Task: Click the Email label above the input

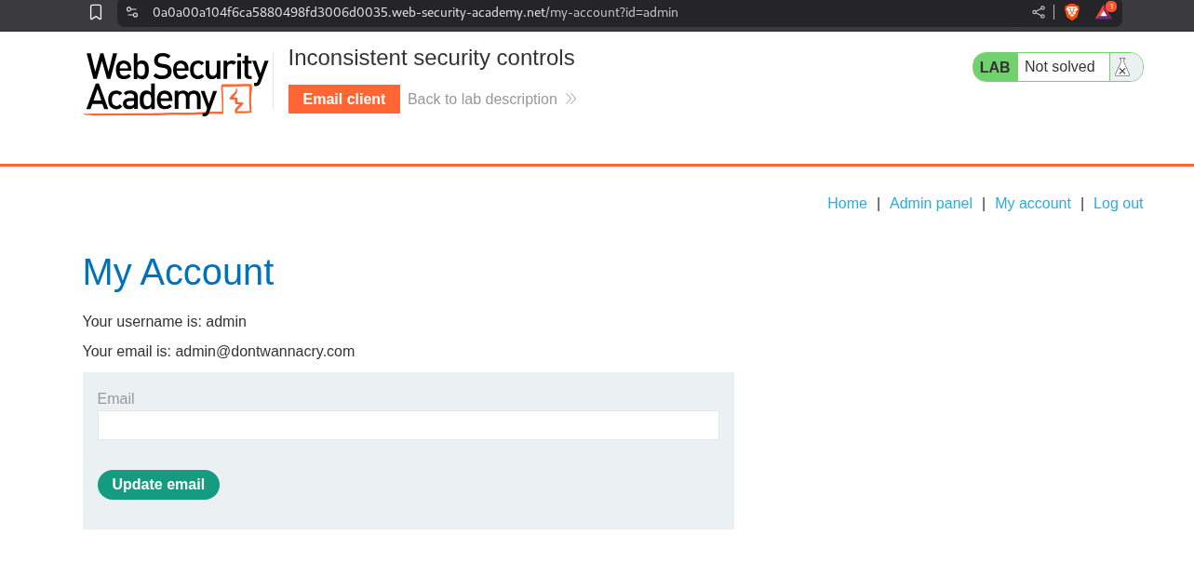Action: click(115, 398)
